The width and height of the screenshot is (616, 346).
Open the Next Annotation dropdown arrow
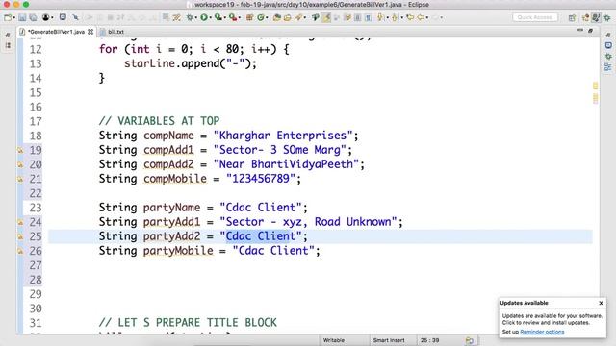pyautogui.click(x=387, y=17)
